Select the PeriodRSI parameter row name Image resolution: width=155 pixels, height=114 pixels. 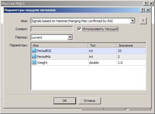point(44,51)
